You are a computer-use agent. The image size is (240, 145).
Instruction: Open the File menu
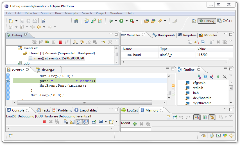(9, 13)
